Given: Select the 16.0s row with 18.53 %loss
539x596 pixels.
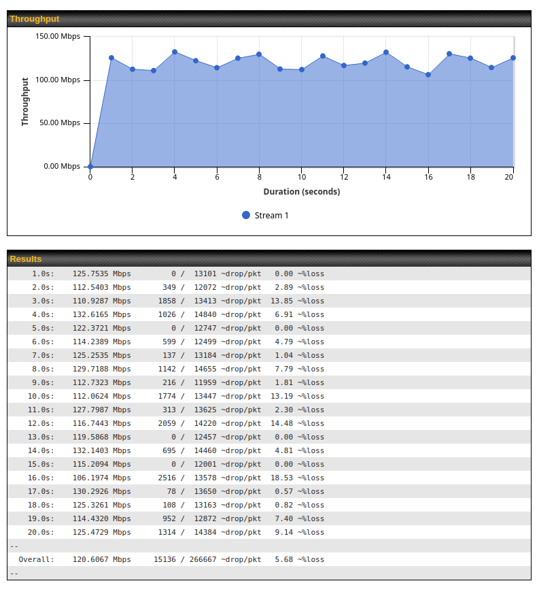Looking at the screenshot, I should [269, 478].
